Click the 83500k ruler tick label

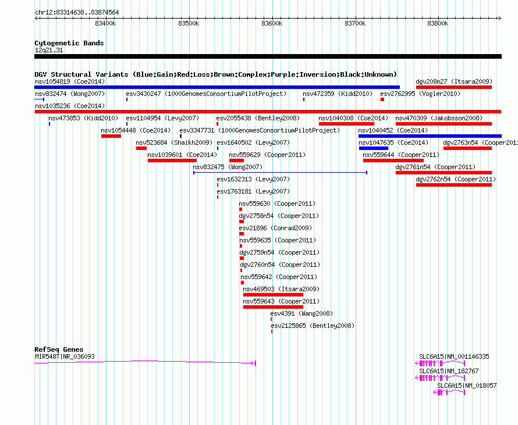tap(189, 23)
